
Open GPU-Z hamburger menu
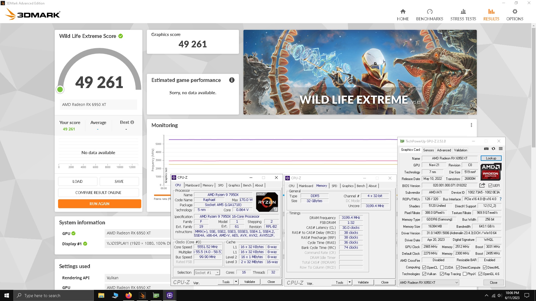[x=501, y=149]
